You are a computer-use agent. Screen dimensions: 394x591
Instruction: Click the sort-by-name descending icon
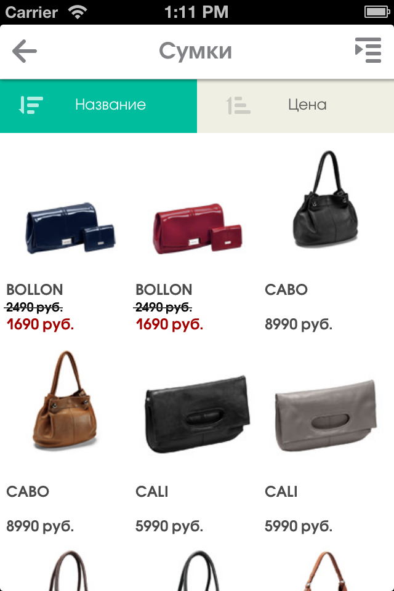[x=31, y=105]
